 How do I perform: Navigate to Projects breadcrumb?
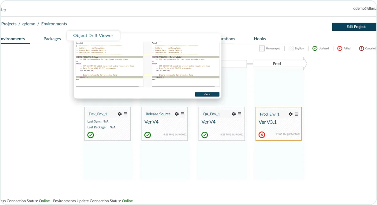[x=9, y=24]
